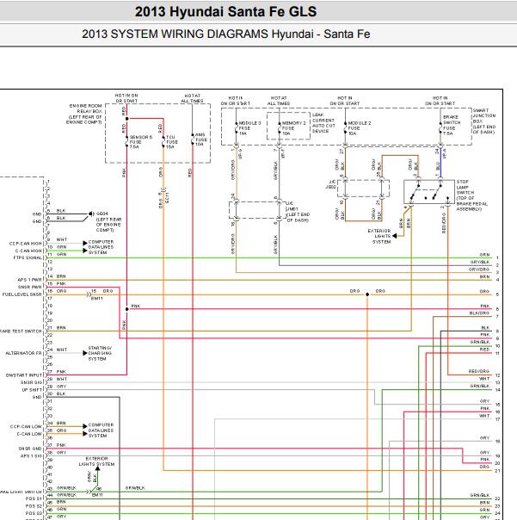Select the 'C-CAN LOW' pin label
Screen dimensions: 517x520
29,434
